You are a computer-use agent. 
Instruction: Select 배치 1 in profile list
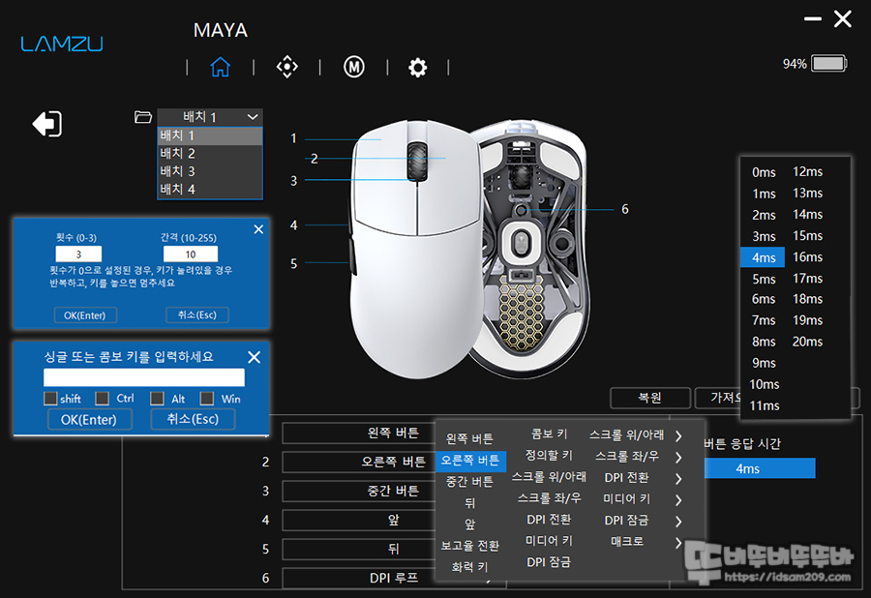point(210,136)
